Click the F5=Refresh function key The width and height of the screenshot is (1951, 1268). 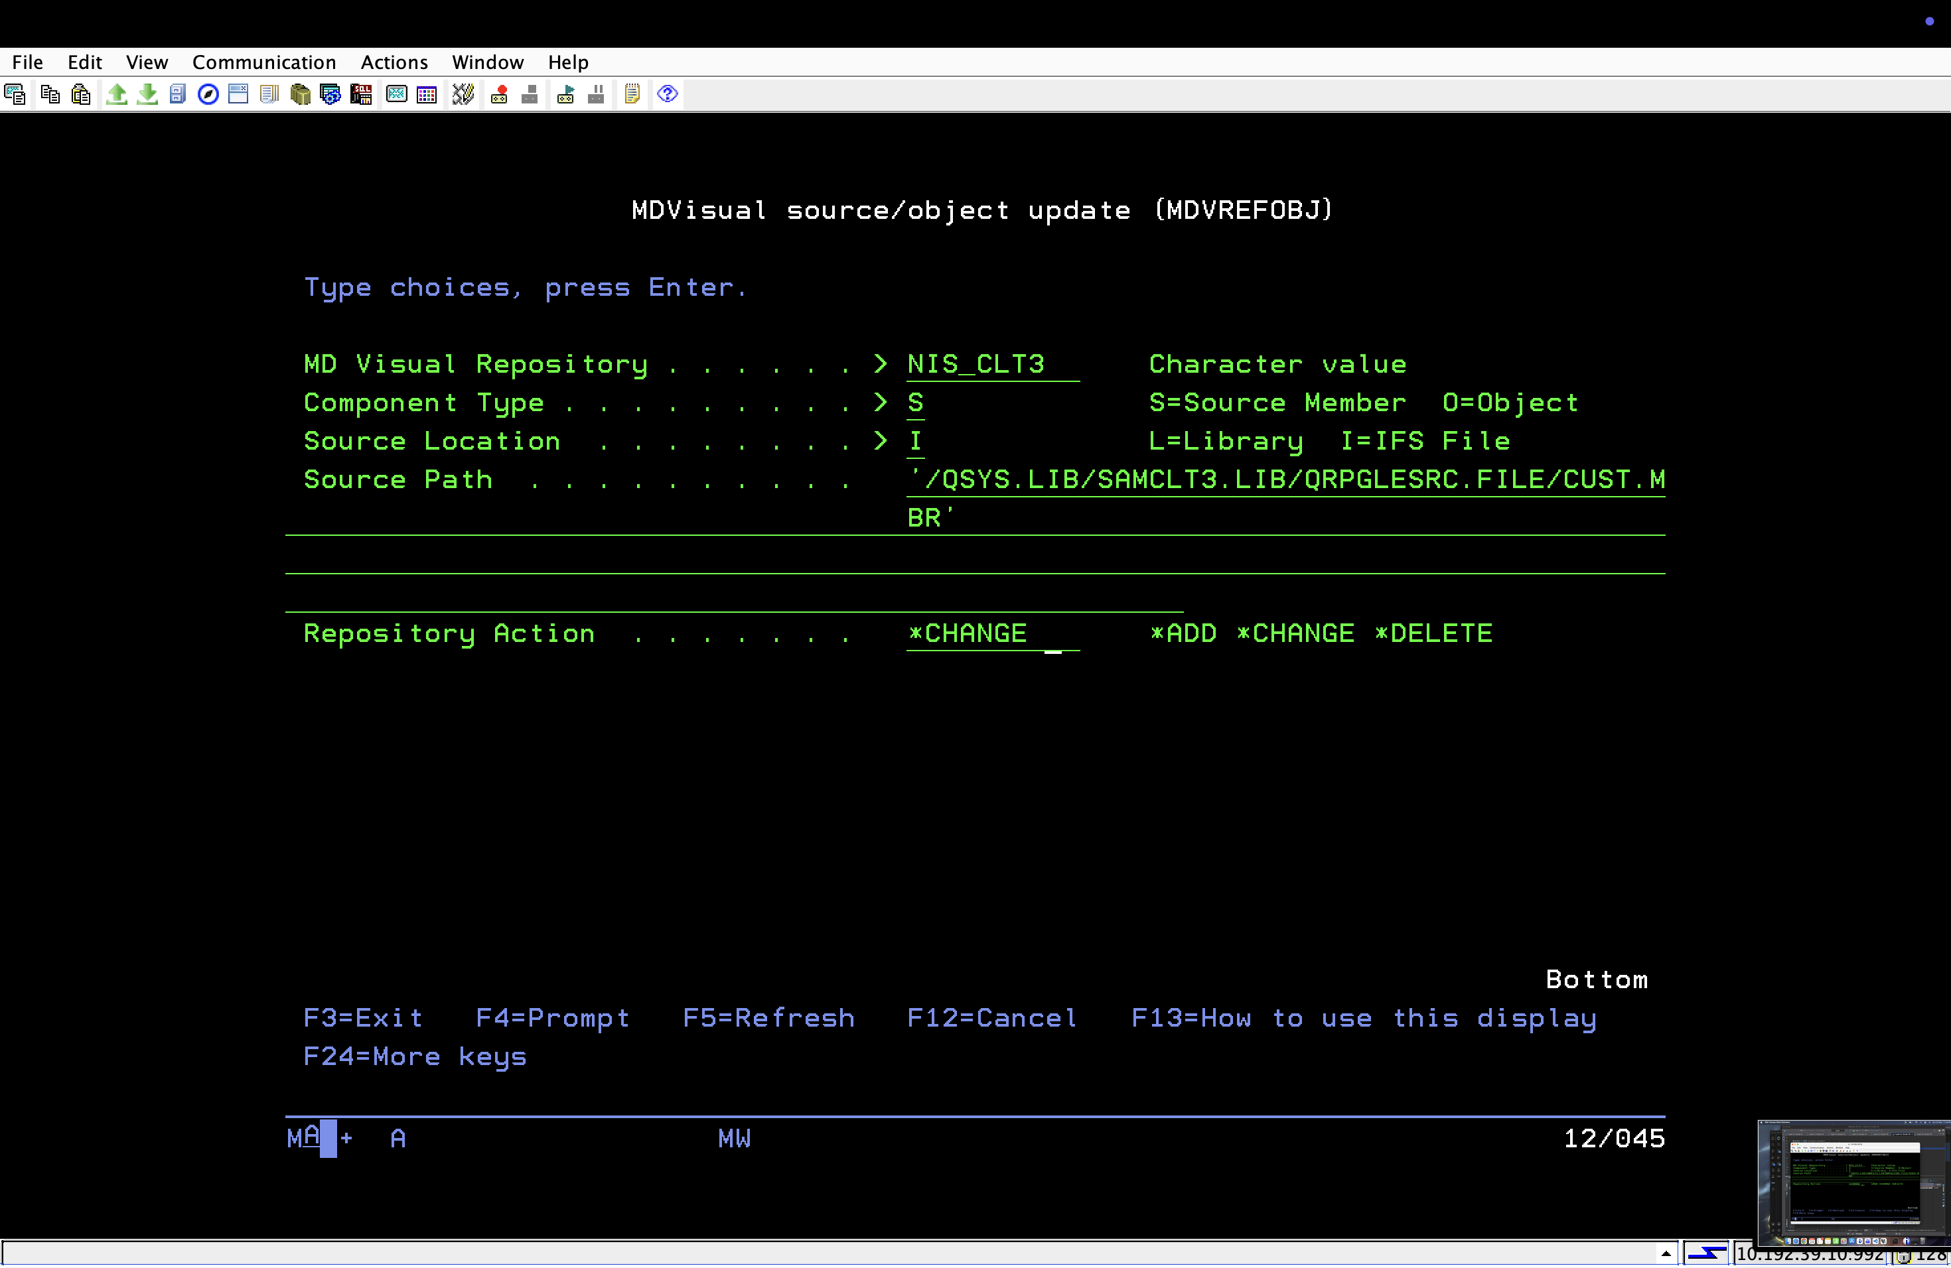pos(769,1019)
